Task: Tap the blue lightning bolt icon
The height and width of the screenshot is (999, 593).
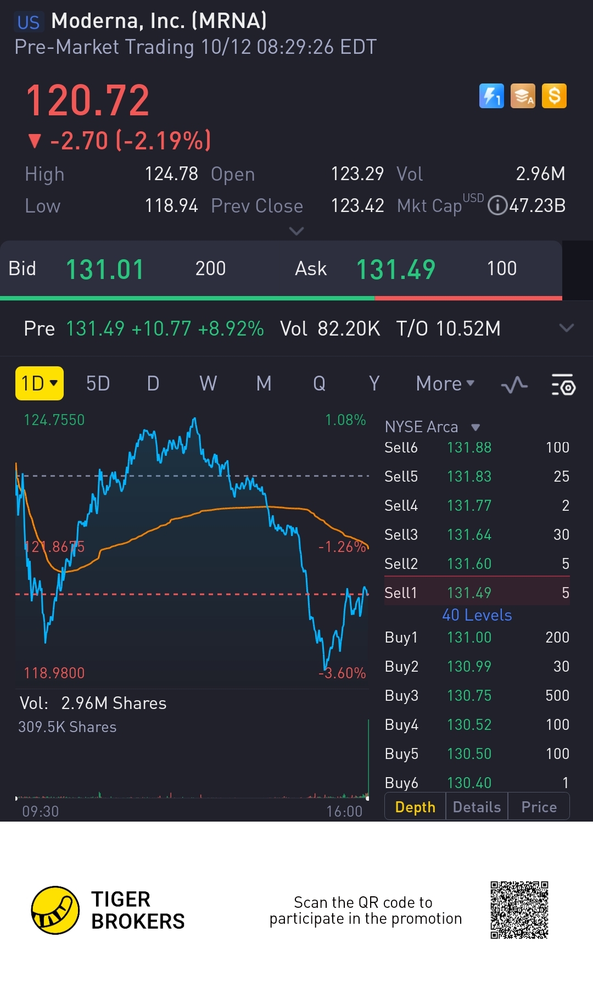Action: click(x=491, y=96)
